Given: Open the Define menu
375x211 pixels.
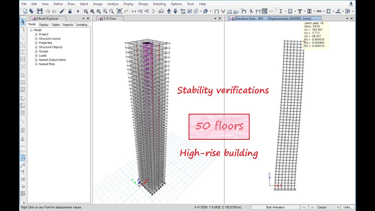Looking at the screenshot, I should pos(58,4).
